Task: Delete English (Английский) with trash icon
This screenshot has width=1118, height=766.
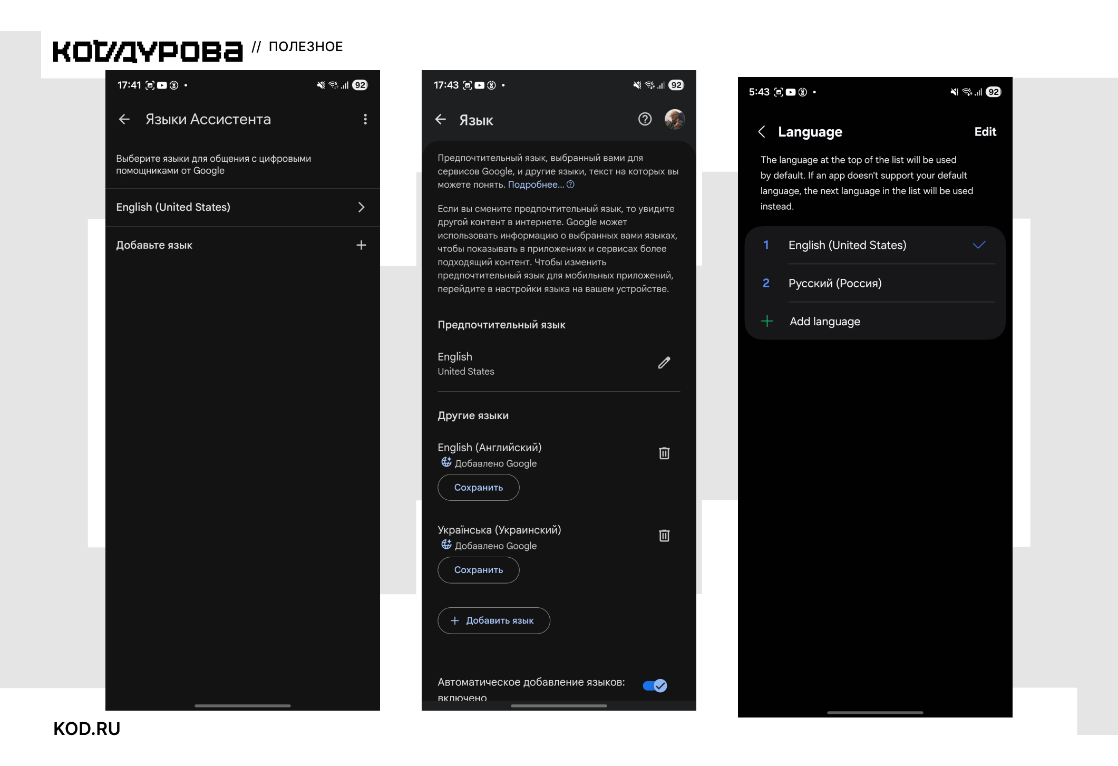Action: point(664,453)
